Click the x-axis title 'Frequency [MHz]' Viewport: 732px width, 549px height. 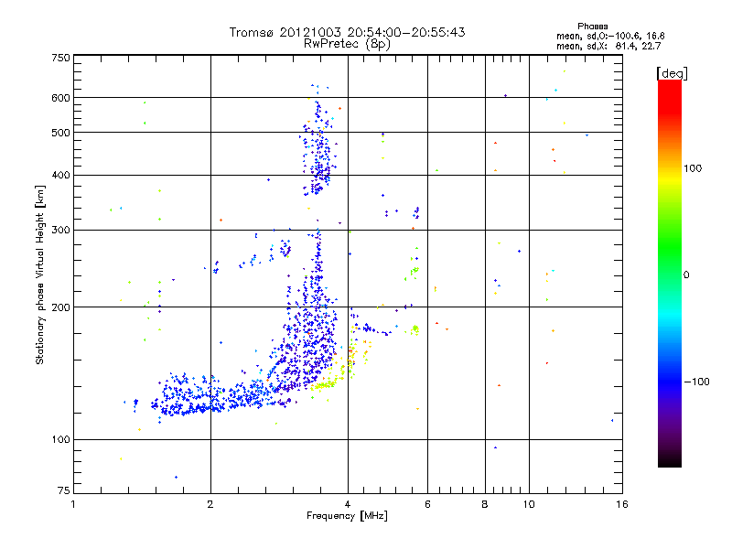tap(347, 516)
